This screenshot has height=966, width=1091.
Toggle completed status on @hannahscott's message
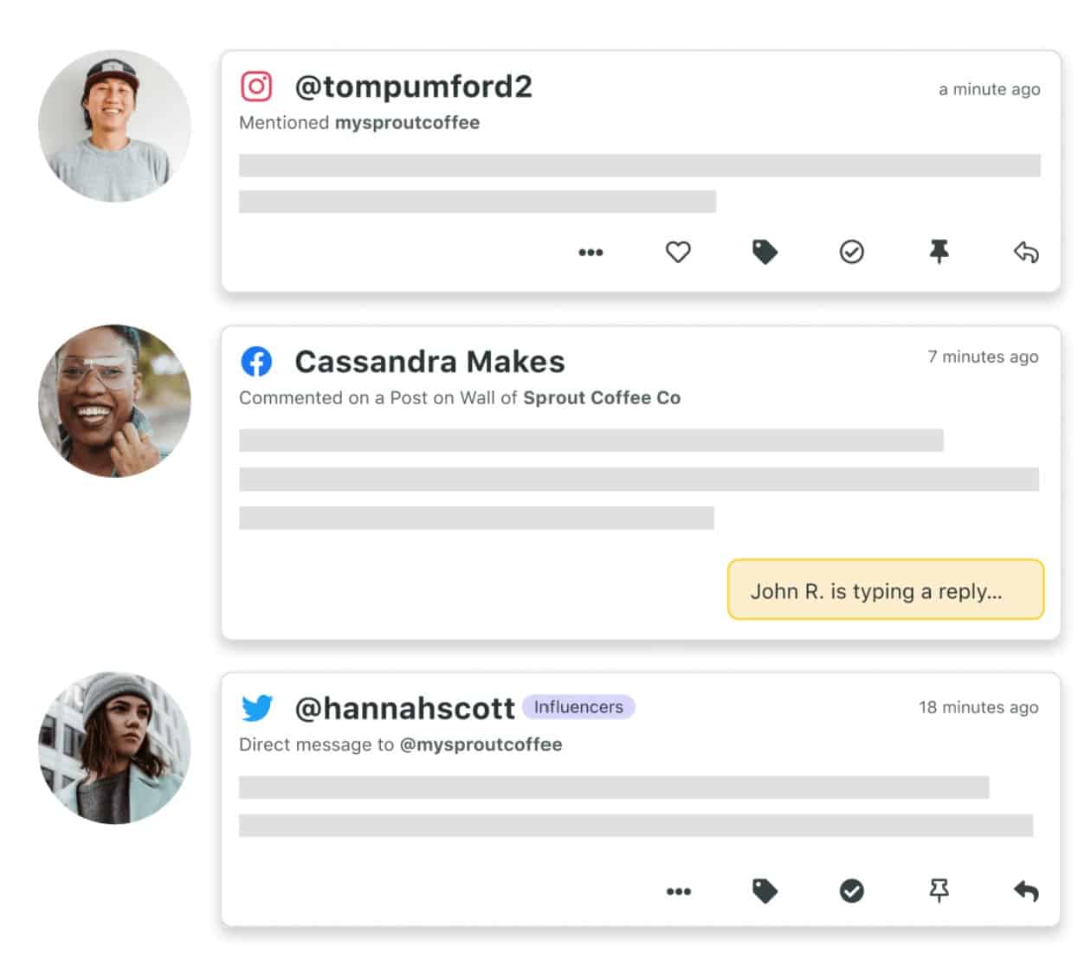(852, 891)
